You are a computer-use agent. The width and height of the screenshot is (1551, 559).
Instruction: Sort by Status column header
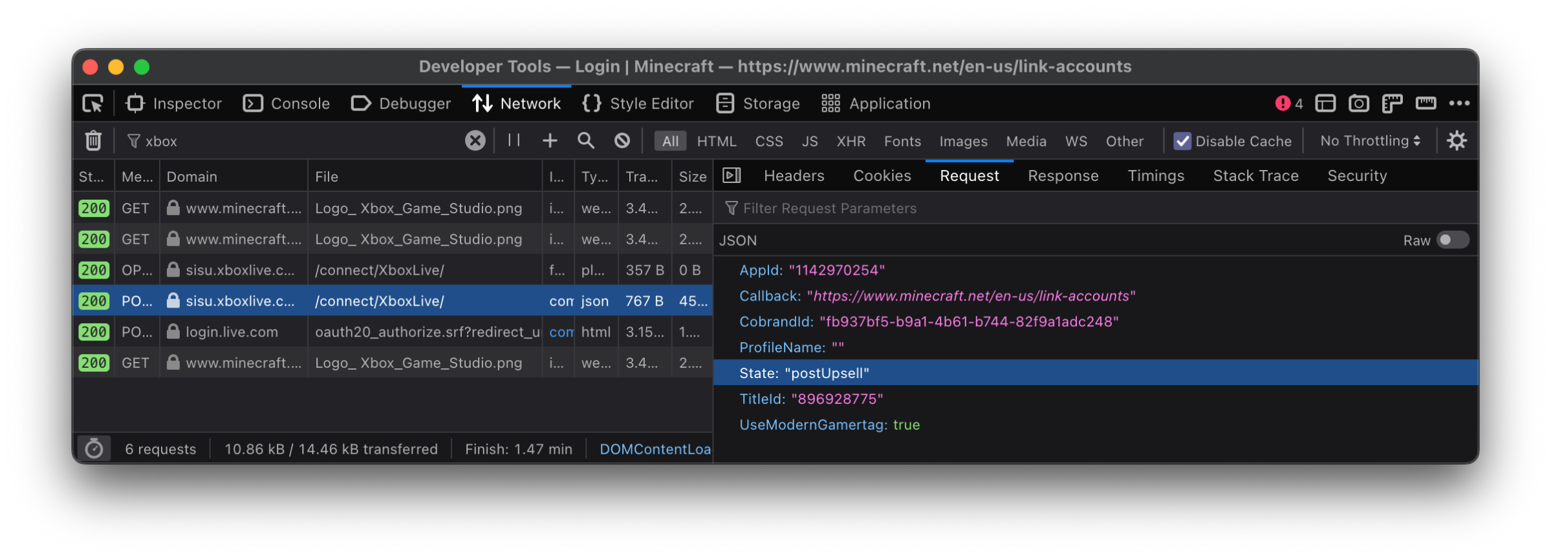pyautogui.click(x=93, y=176)
